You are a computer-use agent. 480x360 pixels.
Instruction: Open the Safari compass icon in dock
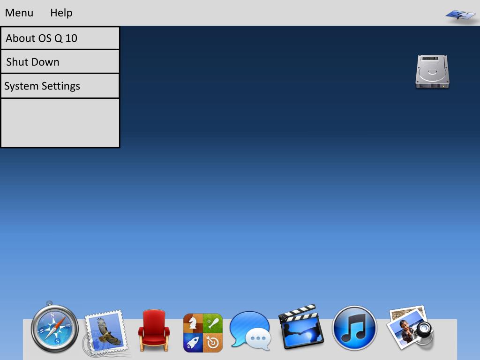(x=55, y=327)
